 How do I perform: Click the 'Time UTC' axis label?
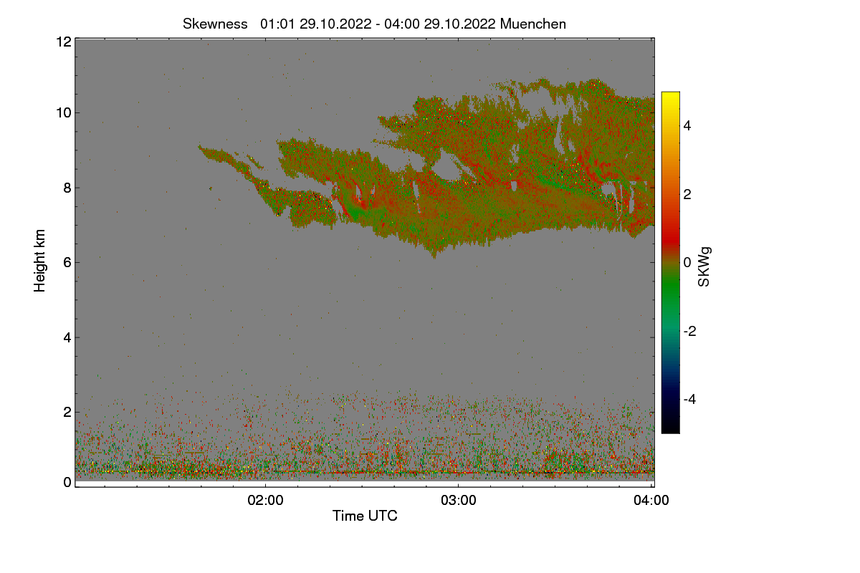365,516
